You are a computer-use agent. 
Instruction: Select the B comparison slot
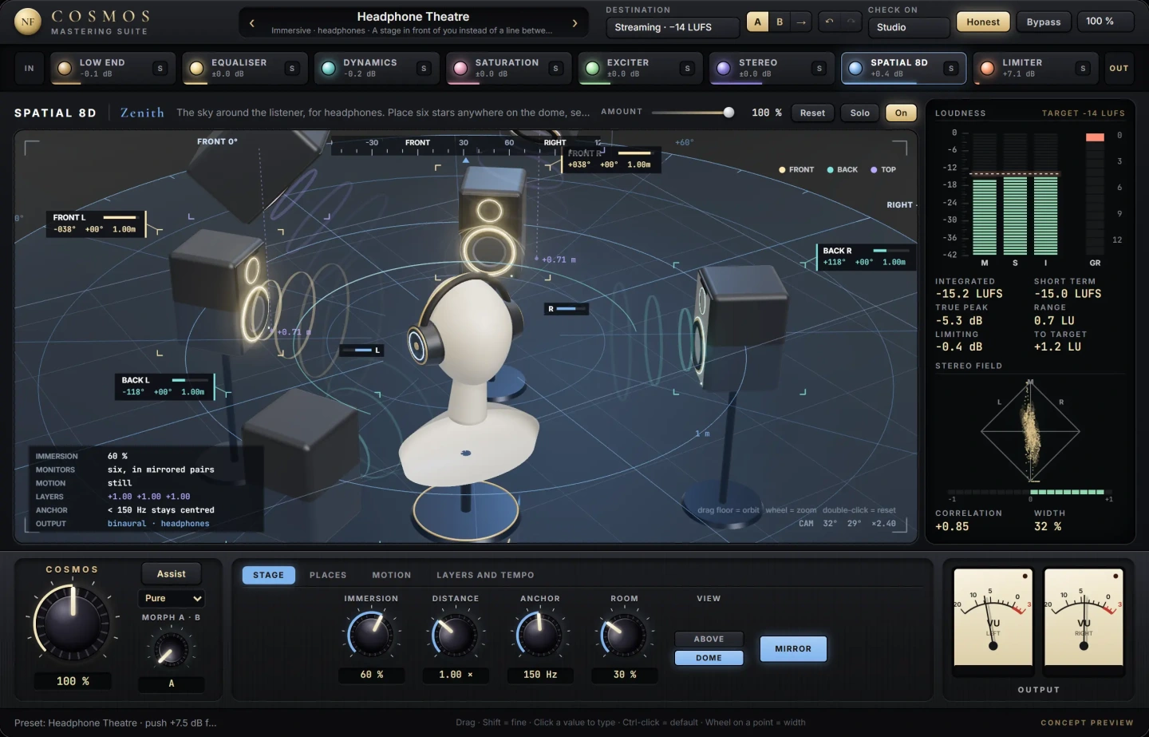point(780,22)
